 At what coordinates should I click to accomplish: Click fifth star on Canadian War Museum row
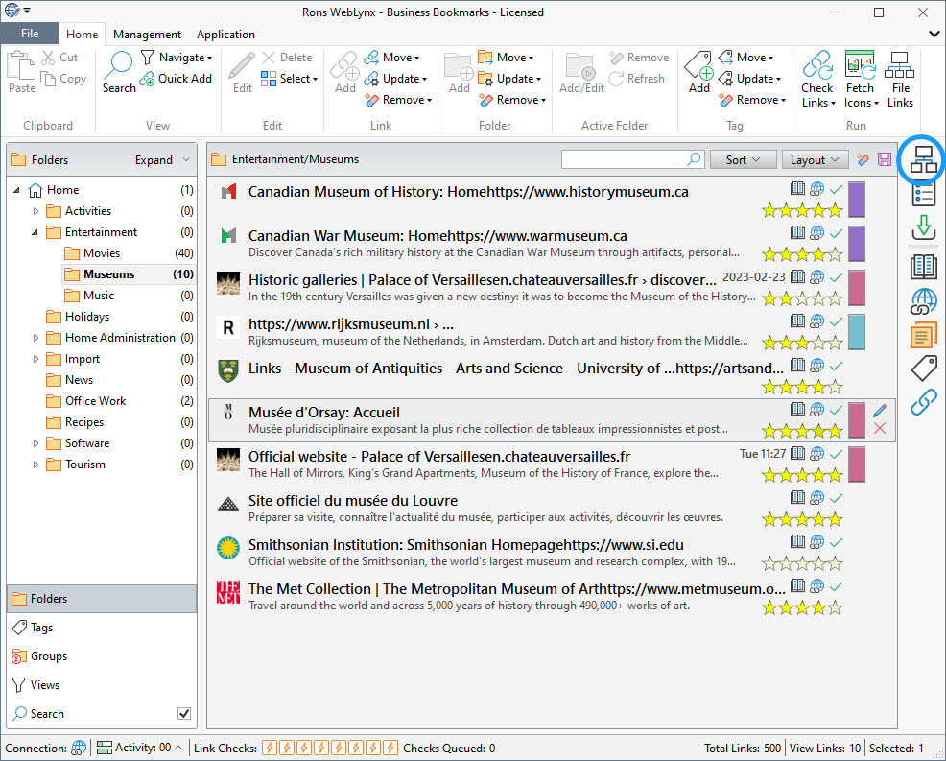[x=835, y=254]
